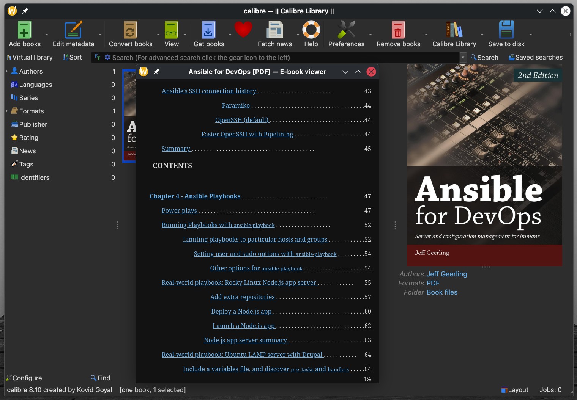Open the Book files folder link

click(442, 292)
